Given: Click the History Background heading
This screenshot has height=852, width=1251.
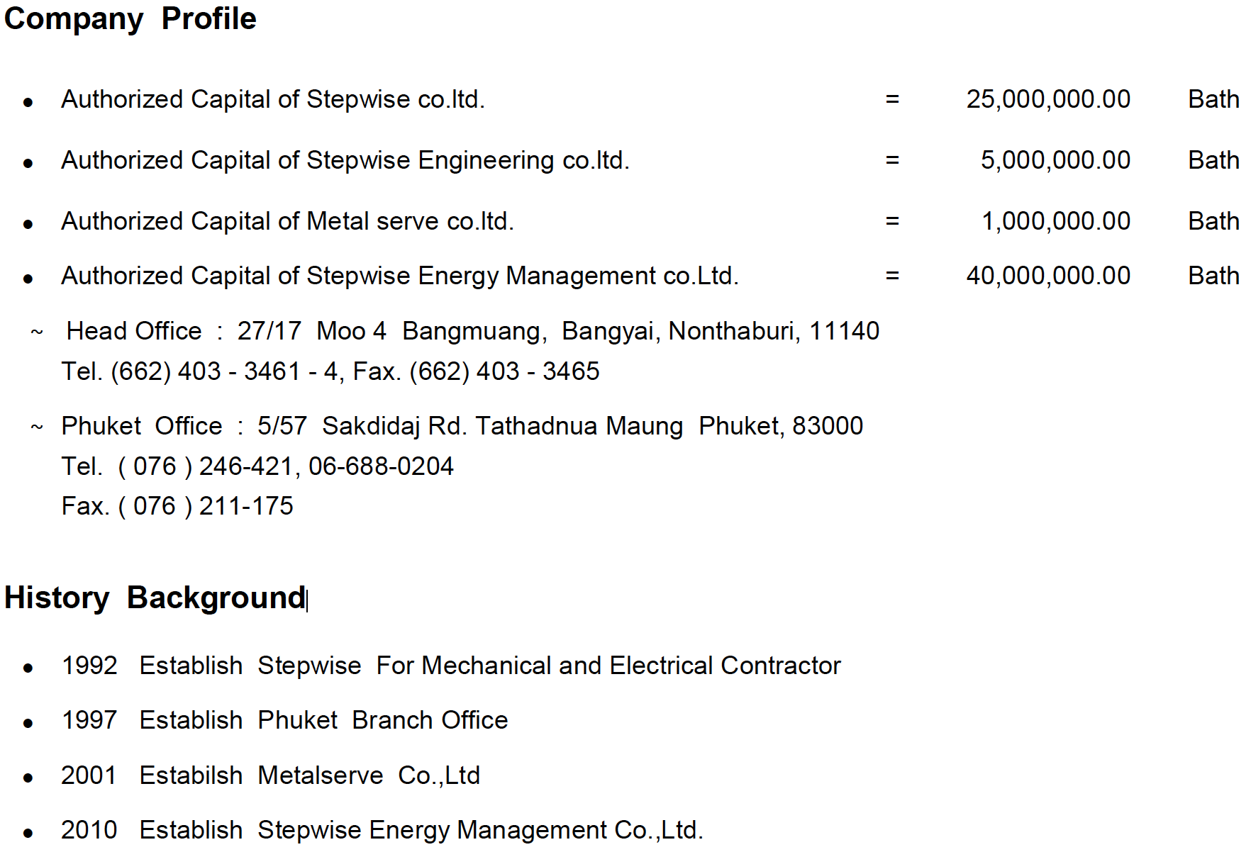Looking at the screenshot, I should [155, 598].
